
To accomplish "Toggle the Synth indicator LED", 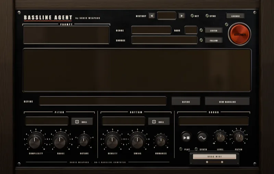I will (x=196, y=149).
